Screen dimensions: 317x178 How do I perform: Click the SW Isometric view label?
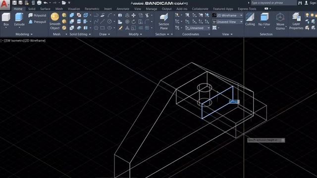14,41
